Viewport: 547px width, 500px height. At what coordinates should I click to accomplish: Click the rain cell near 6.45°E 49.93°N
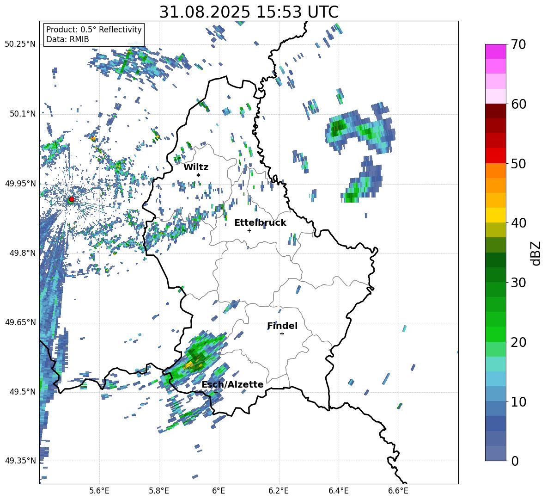(361, 181)
